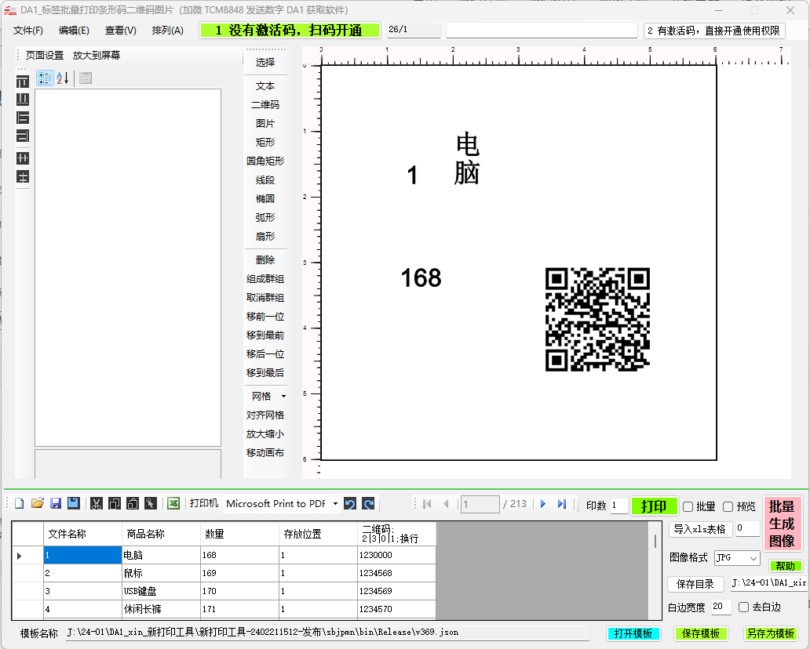Enable the 预览 preview checkbox

tap(728, 506)
